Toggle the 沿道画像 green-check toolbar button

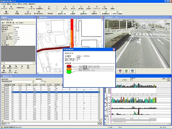point(73,13)
